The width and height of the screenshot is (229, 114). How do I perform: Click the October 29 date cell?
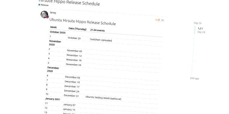[x=74, y=38]
